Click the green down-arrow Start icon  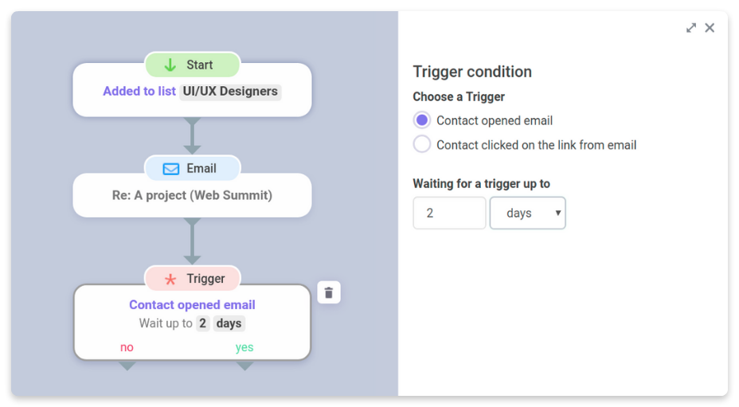click(x=170, y=65)
